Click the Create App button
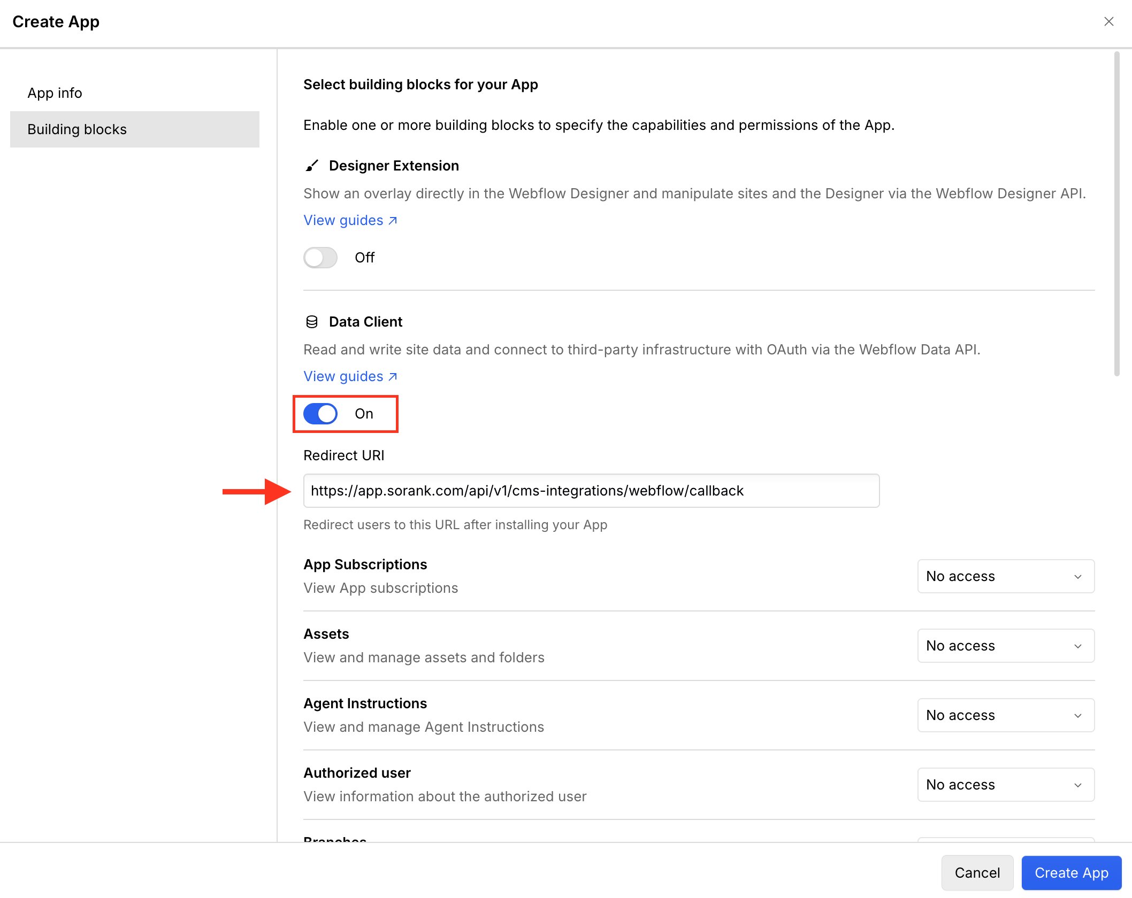The image size is (1132, 898). [1072, 872]
